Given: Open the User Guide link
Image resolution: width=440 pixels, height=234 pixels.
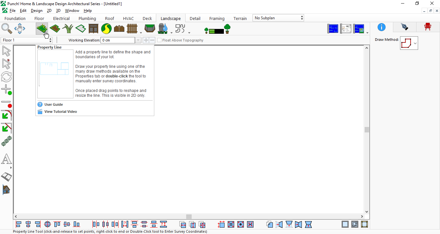Looking at the screenshot, I should point(53,104).
